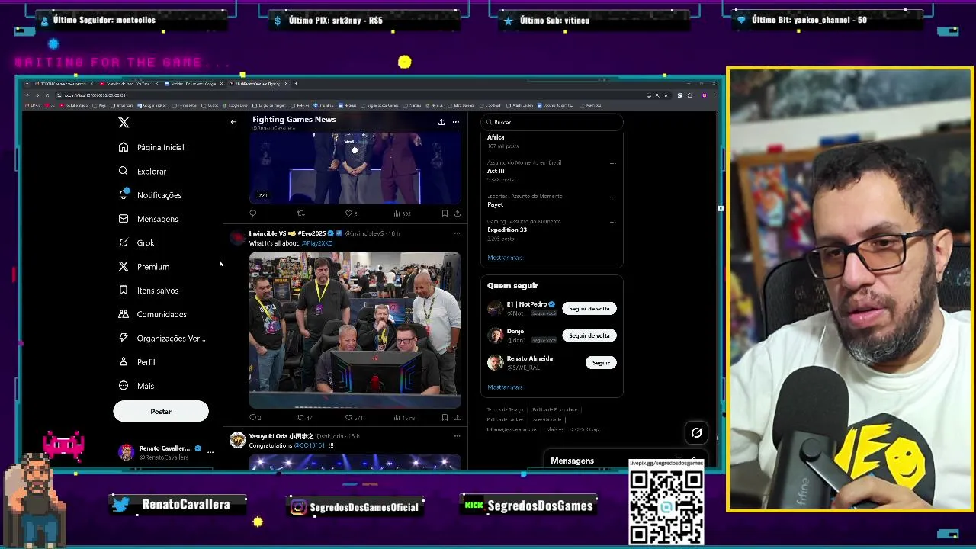Click back arrow beside Fighting Games News
Image resolution: width=976 pixels, height=549 pixels.
(x=233, y=122)
